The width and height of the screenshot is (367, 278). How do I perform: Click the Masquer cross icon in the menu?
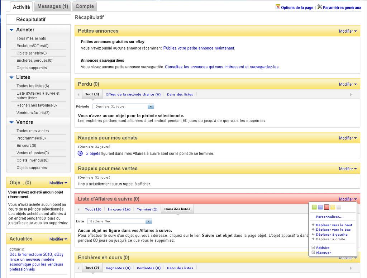(313, 252)
